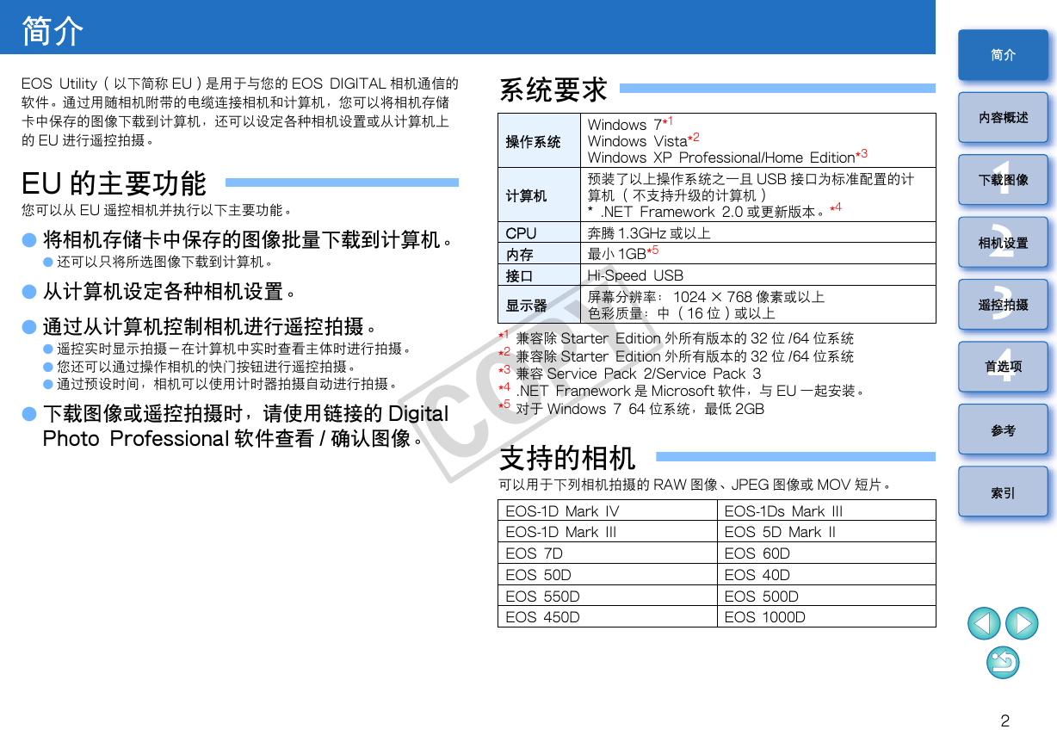The height and width of the screenshot is (748, 1057).
Task: Open chapter 2 相机设置 tab
Action: [1003, 243]
